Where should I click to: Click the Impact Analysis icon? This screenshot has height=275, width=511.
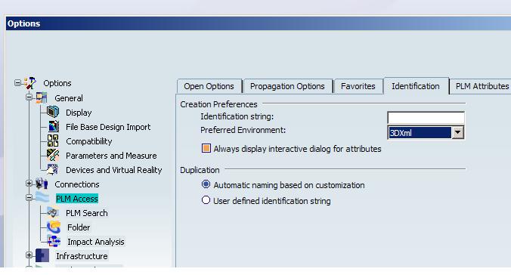pos(54,241)
